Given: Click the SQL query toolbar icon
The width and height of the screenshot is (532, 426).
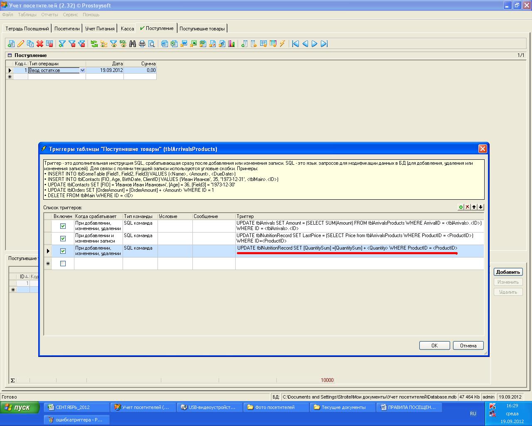Looking at the screenshot, I should [x=123, y=44].
